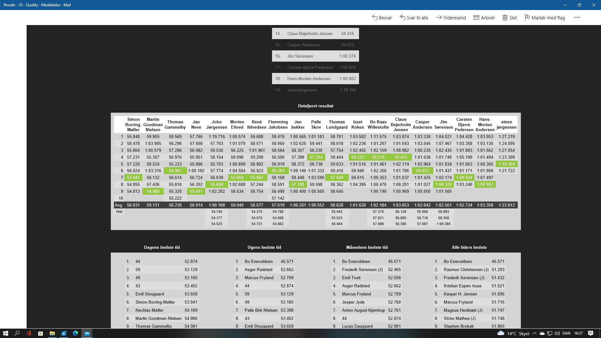The width and height of the screenshot is (601, 338).
Task: Select Jim Sørensen 1:00.370 row
Action: (x=315, y=56)
